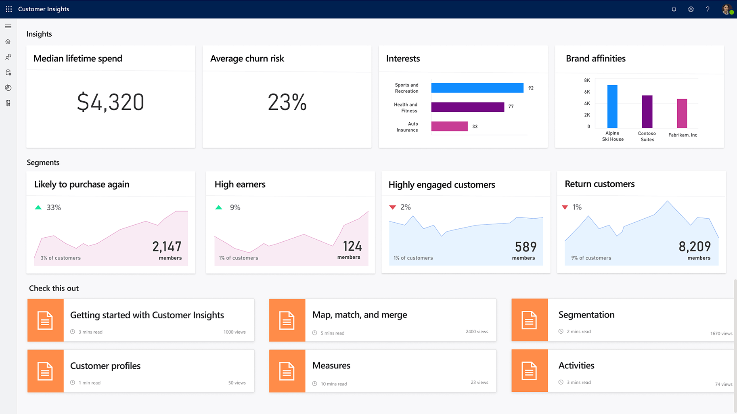Viewport: 737px width, 414px height.
Task: Open the notifications bell
Action: coord(674,9)
